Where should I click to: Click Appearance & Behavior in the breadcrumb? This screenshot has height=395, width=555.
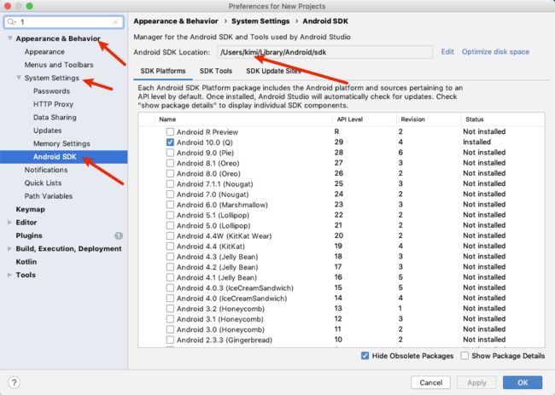coord(176,21)
